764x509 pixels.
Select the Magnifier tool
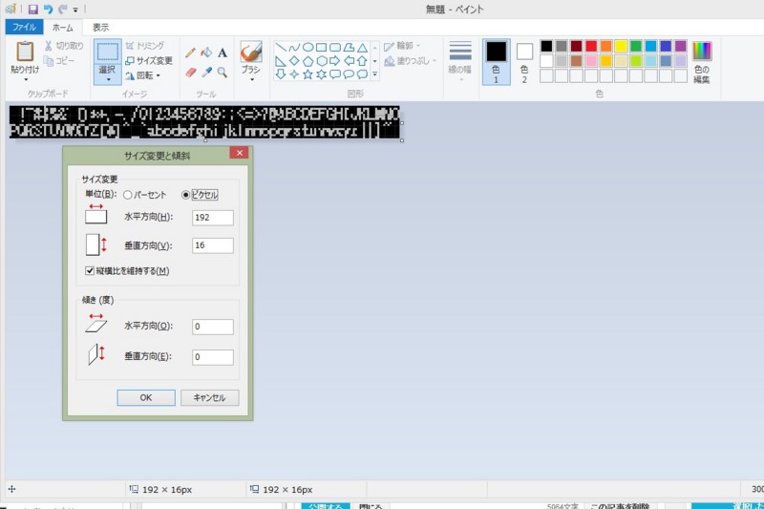point(223,73)
